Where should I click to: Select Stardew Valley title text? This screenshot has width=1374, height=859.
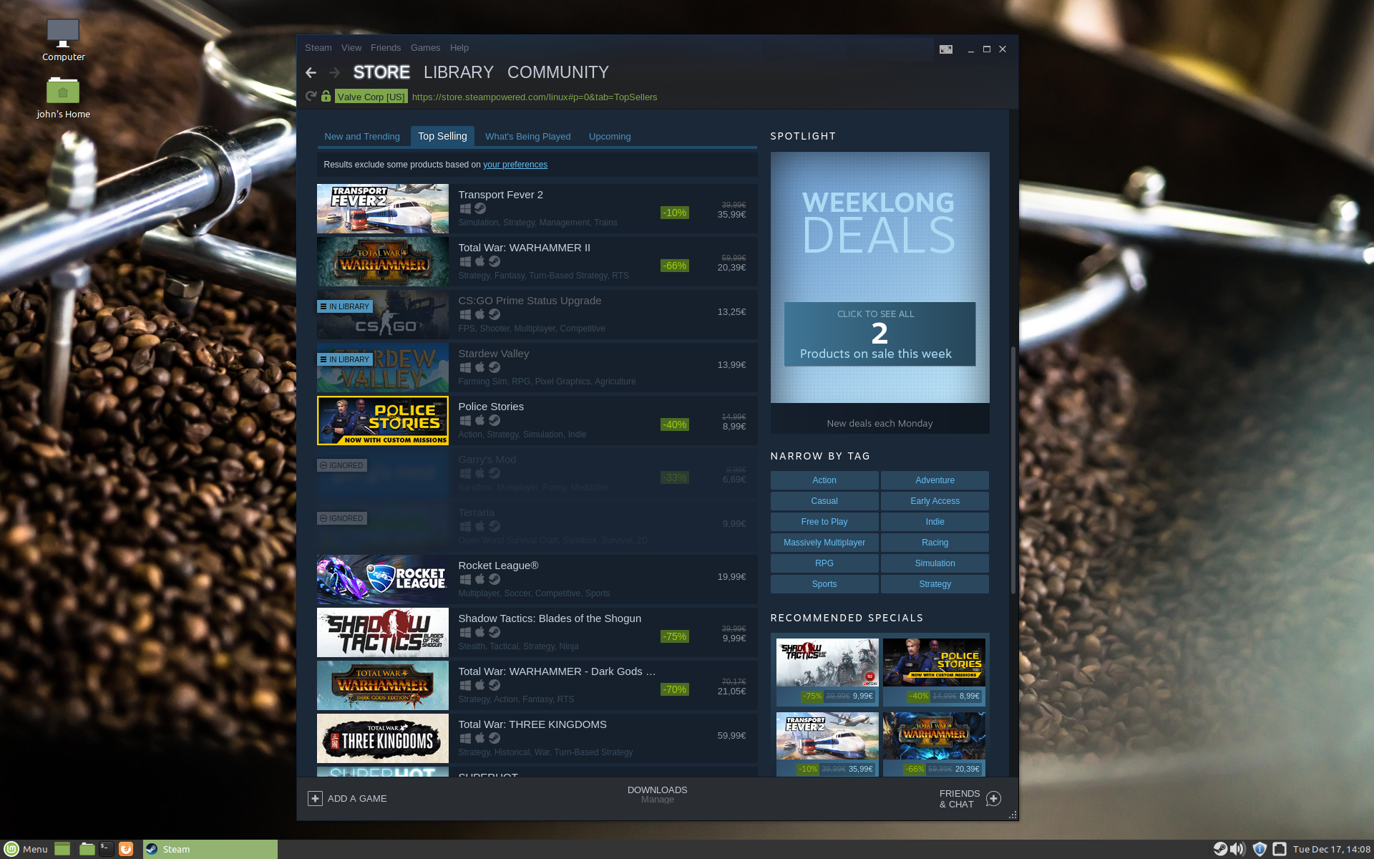coord(494,354)
